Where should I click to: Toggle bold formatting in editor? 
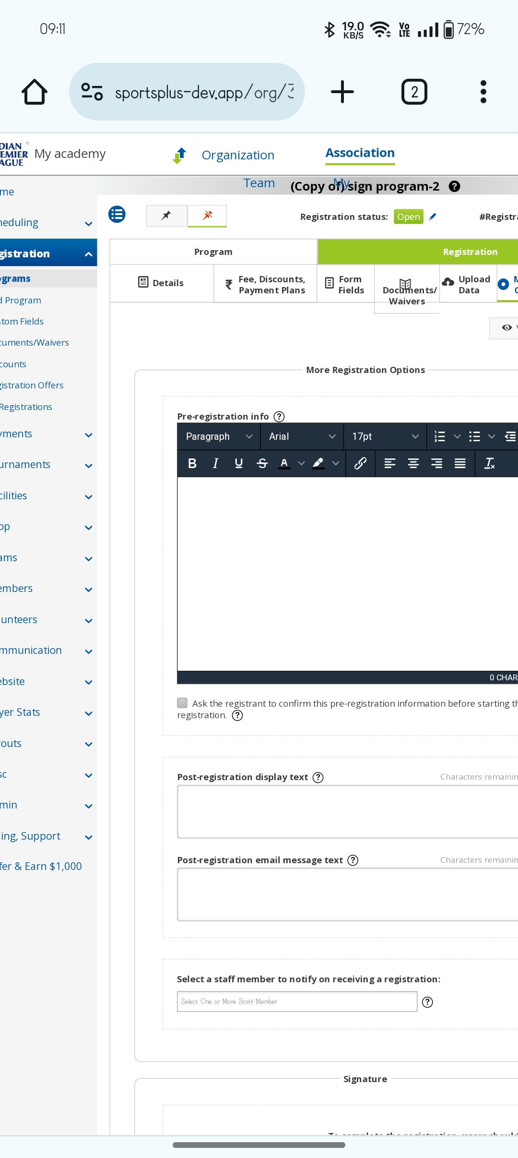click(192, 463)
